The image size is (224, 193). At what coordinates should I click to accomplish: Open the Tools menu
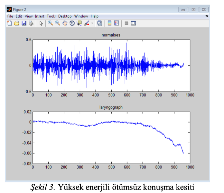[51, 16]
